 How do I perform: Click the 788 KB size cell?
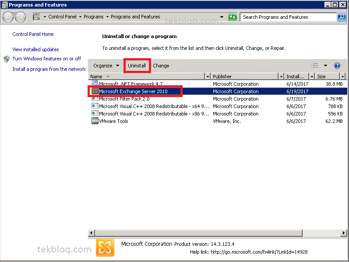(x=335, y=106)
